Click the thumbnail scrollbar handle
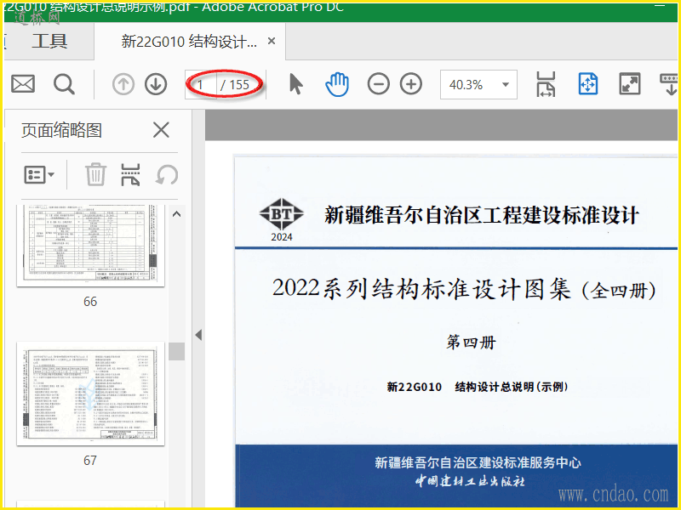 pos(177,351)
